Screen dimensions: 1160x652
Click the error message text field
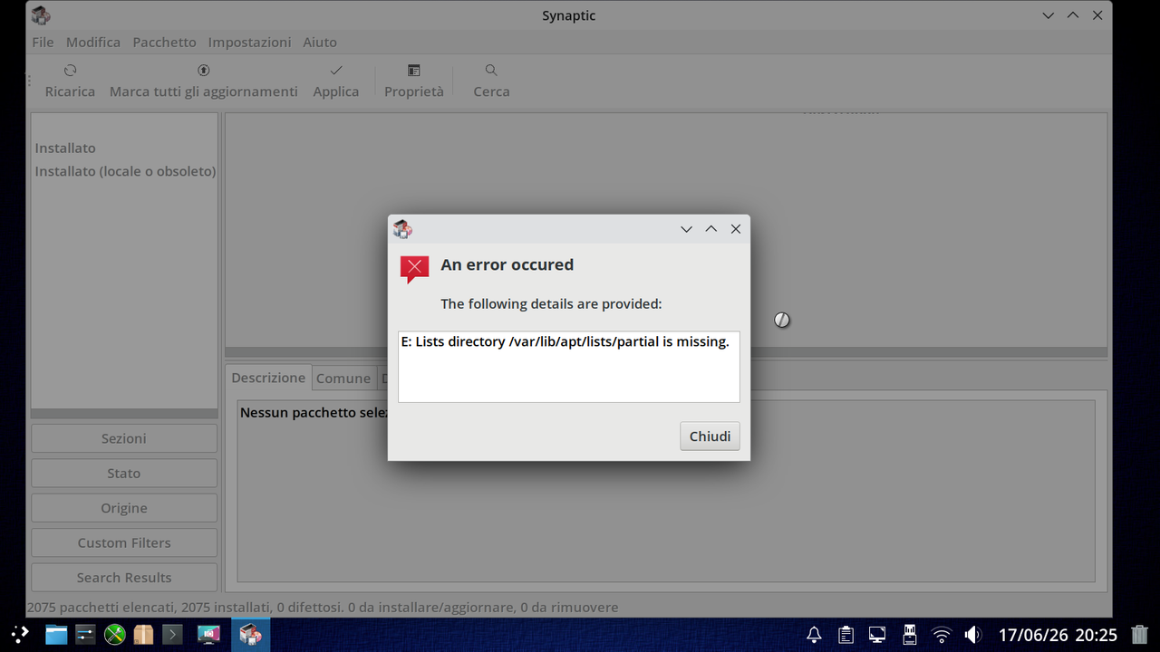tap(569, 367)
